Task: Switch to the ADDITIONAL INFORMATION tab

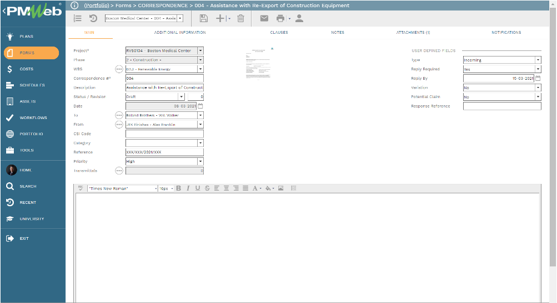Action: 180,32
